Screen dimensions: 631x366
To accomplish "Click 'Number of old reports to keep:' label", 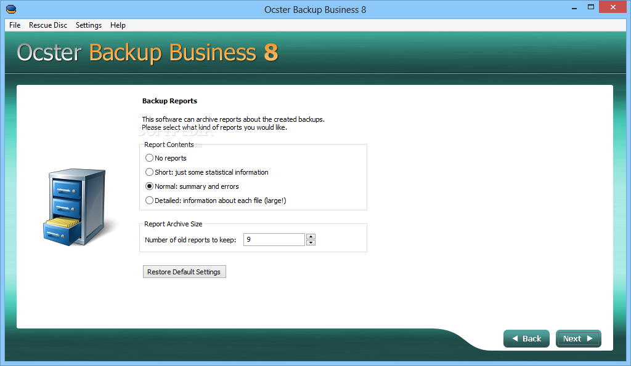I will point(190,240).
